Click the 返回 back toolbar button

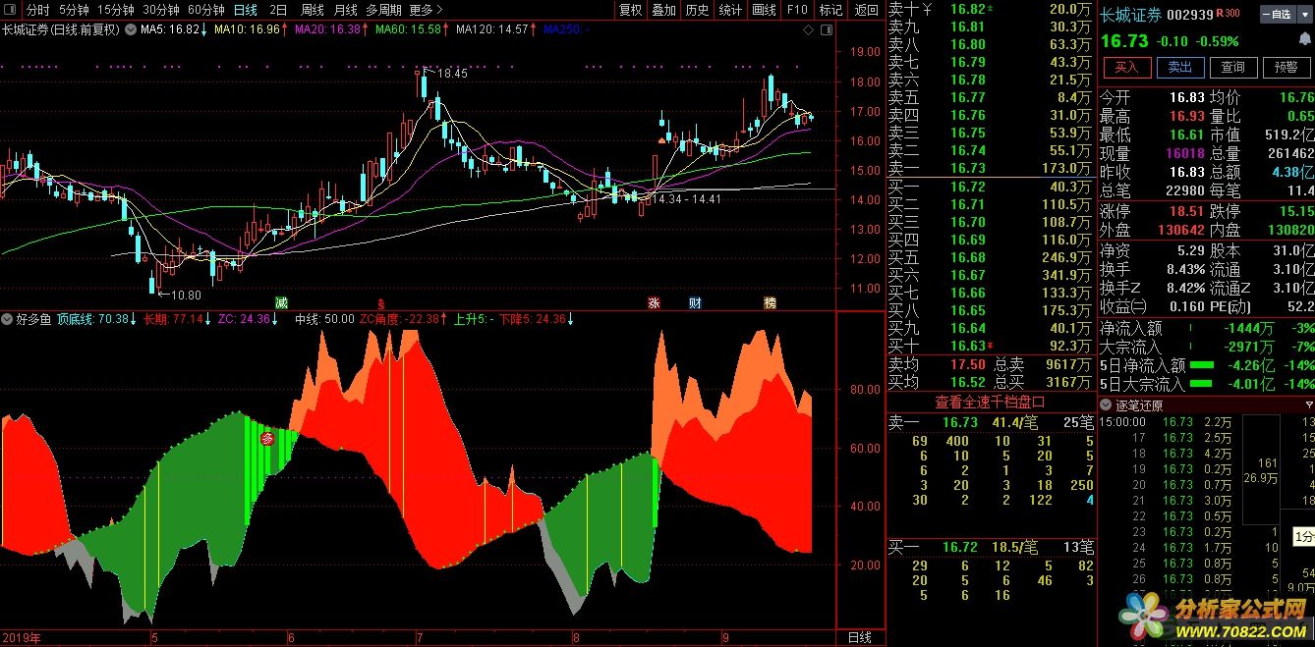pyautogui.click(x=866, y=10)
